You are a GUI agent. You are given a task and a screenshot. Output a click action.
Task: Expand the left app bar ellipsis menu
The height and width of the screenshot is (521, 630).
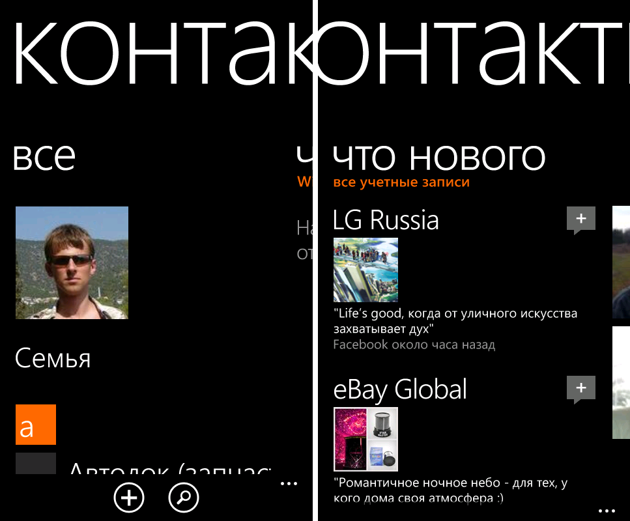[x=289, y=484]
